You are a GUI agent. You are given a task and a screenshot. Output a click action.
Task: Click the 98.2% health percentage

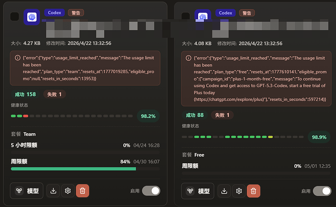point(148,116)
